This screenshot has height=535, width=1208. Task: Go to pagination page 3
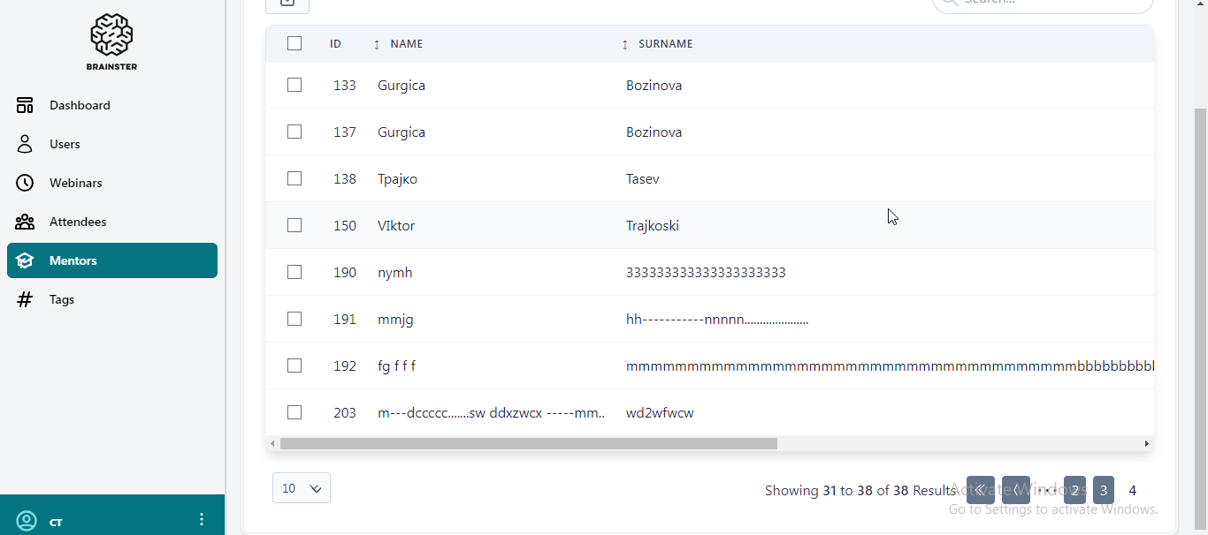[x=1104, y=490]
